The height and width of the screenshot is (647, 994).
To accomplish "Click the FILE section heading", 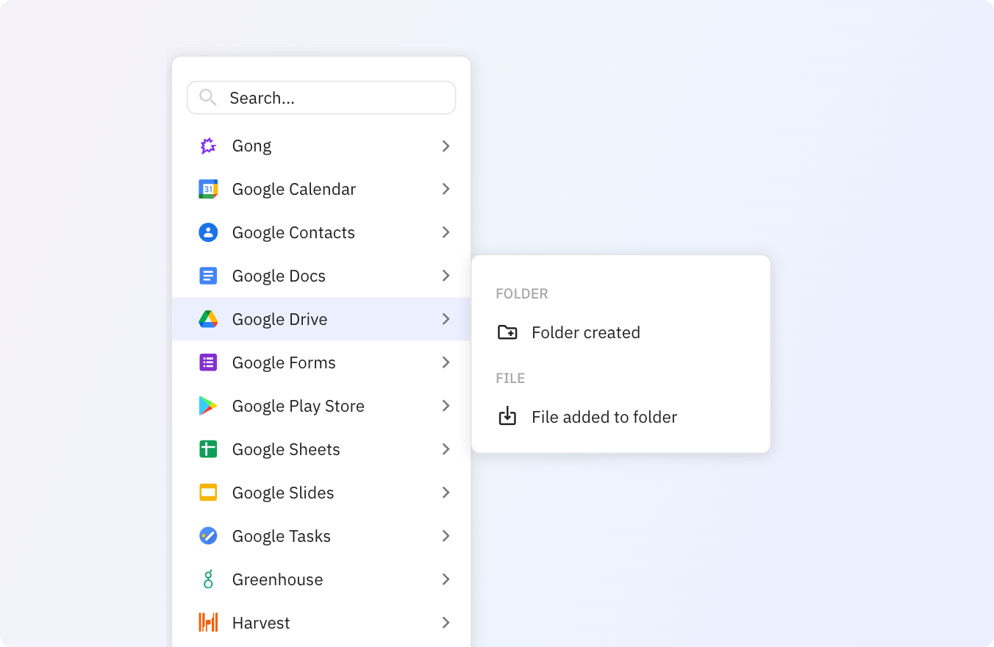I will click(510, 379).
